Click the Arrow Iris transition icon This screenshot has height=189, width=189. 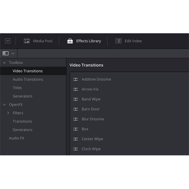click(x=76, y=89)
